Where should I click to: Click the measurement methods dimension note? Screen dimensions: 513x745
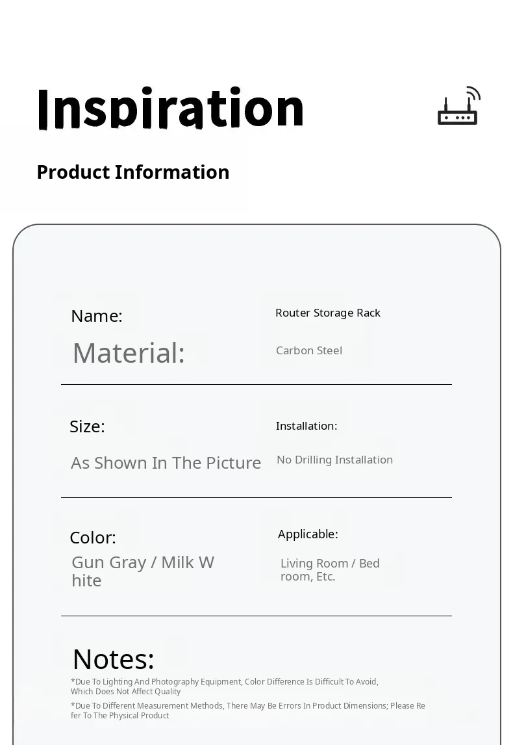pyautogui.click(x=247, y=711)
